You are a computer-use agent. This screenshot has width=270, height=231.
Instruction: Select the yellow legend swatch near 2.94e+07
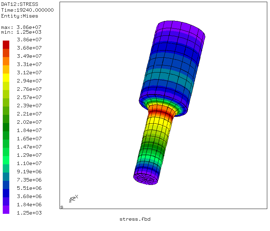pyautogui.click(x=6, y=78)
